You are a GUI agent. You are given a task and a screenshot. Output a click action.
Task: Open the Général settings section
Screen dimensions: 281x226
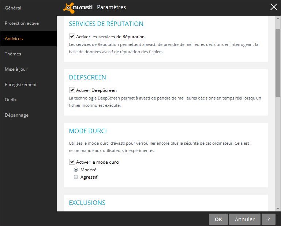coord(13,8)
